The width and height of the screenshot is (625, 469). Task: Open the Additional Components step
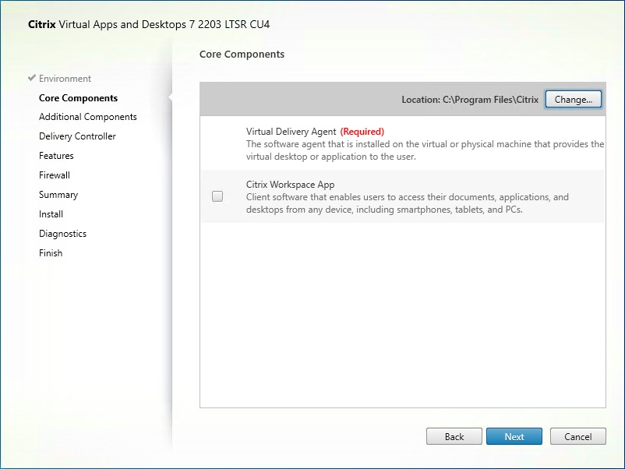pos(87,116)
